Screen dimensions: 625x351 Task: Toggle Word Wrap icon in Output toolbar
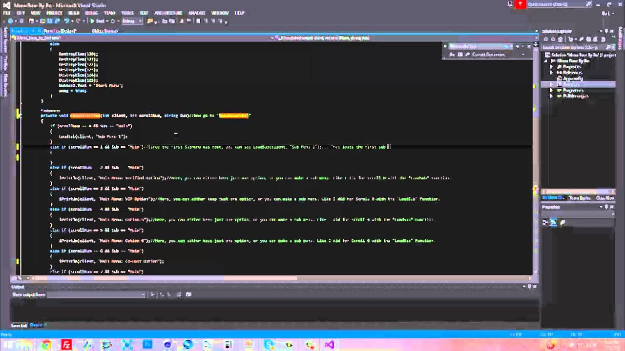(x=188, y=294)
